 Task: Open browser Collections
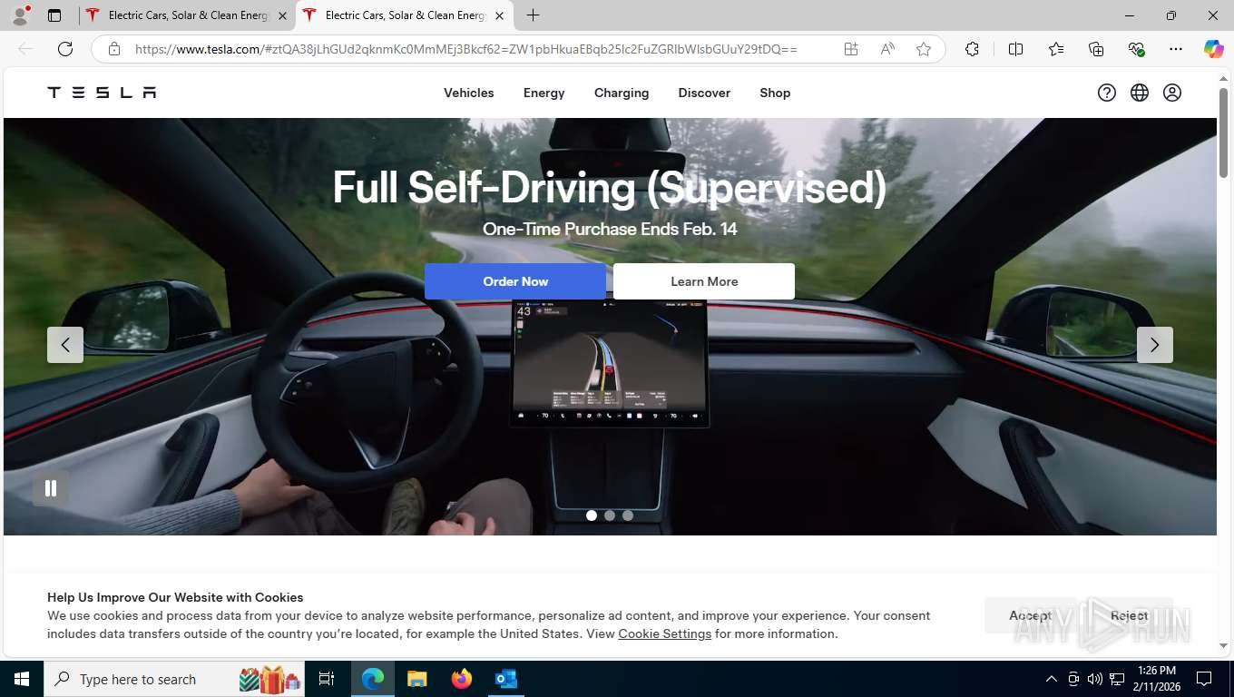[x=1096, y=49]
